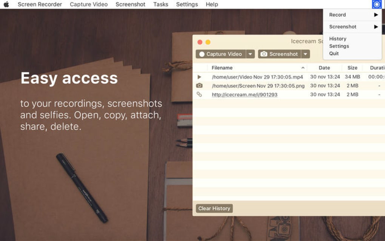Click the date cell of the mp4 row
This screenshot has width=385, height=241.
point(325,77)
